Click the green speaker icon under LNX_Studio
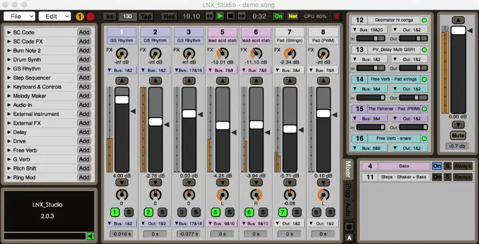Viewport: 479px width, 244px height. tap(90, 236)
